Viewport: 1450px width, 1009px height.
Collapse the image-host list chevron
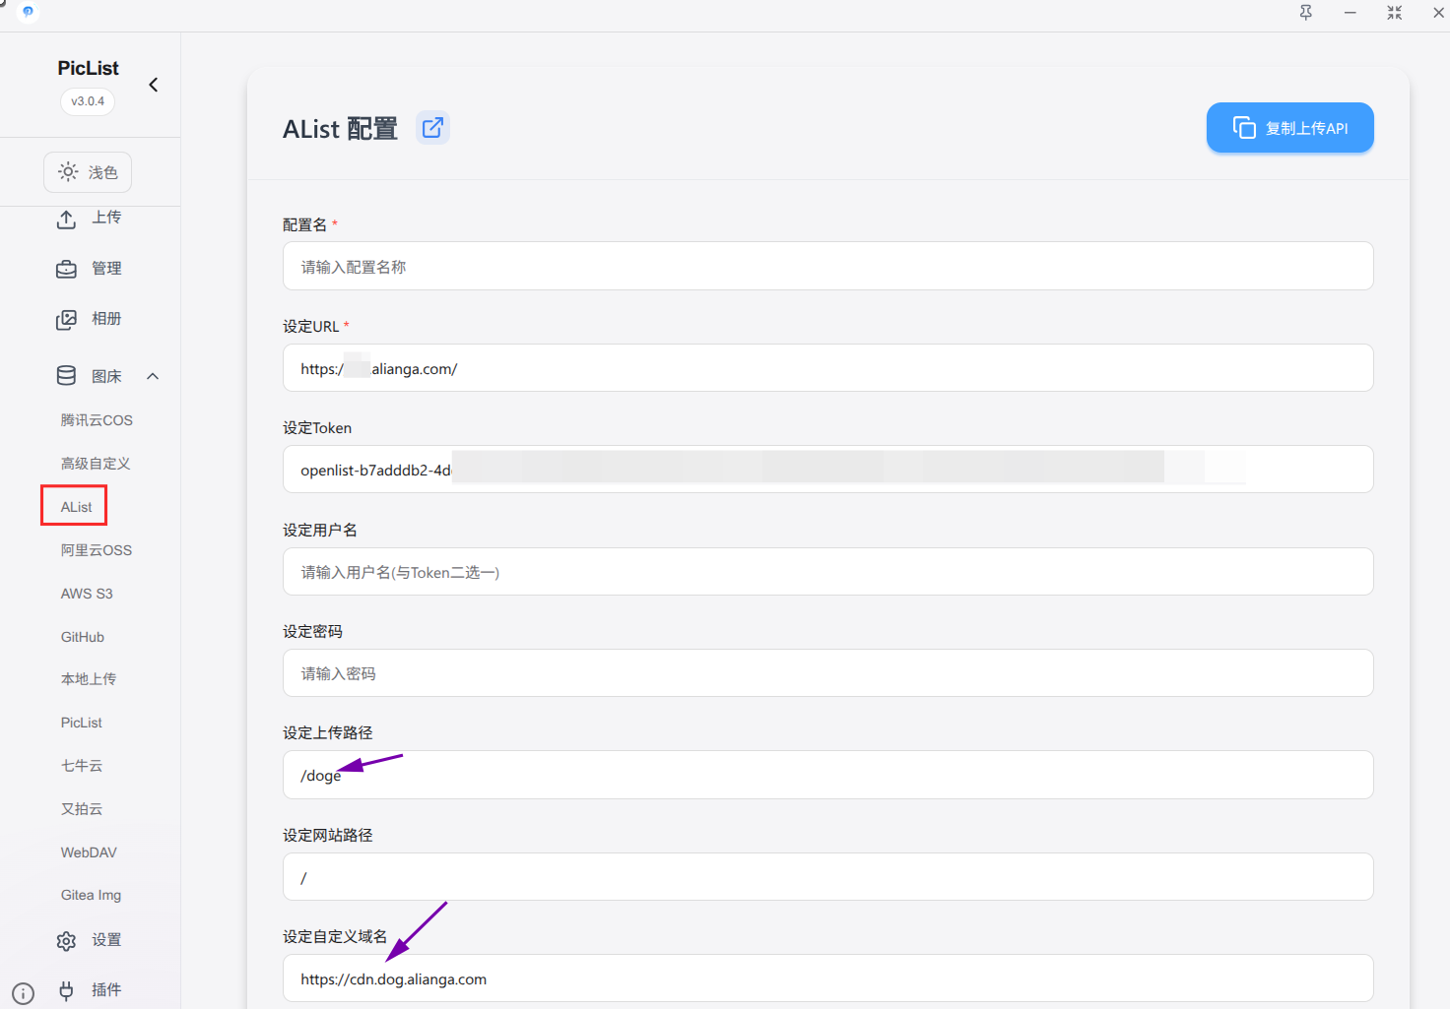click(x=153, y=376)
